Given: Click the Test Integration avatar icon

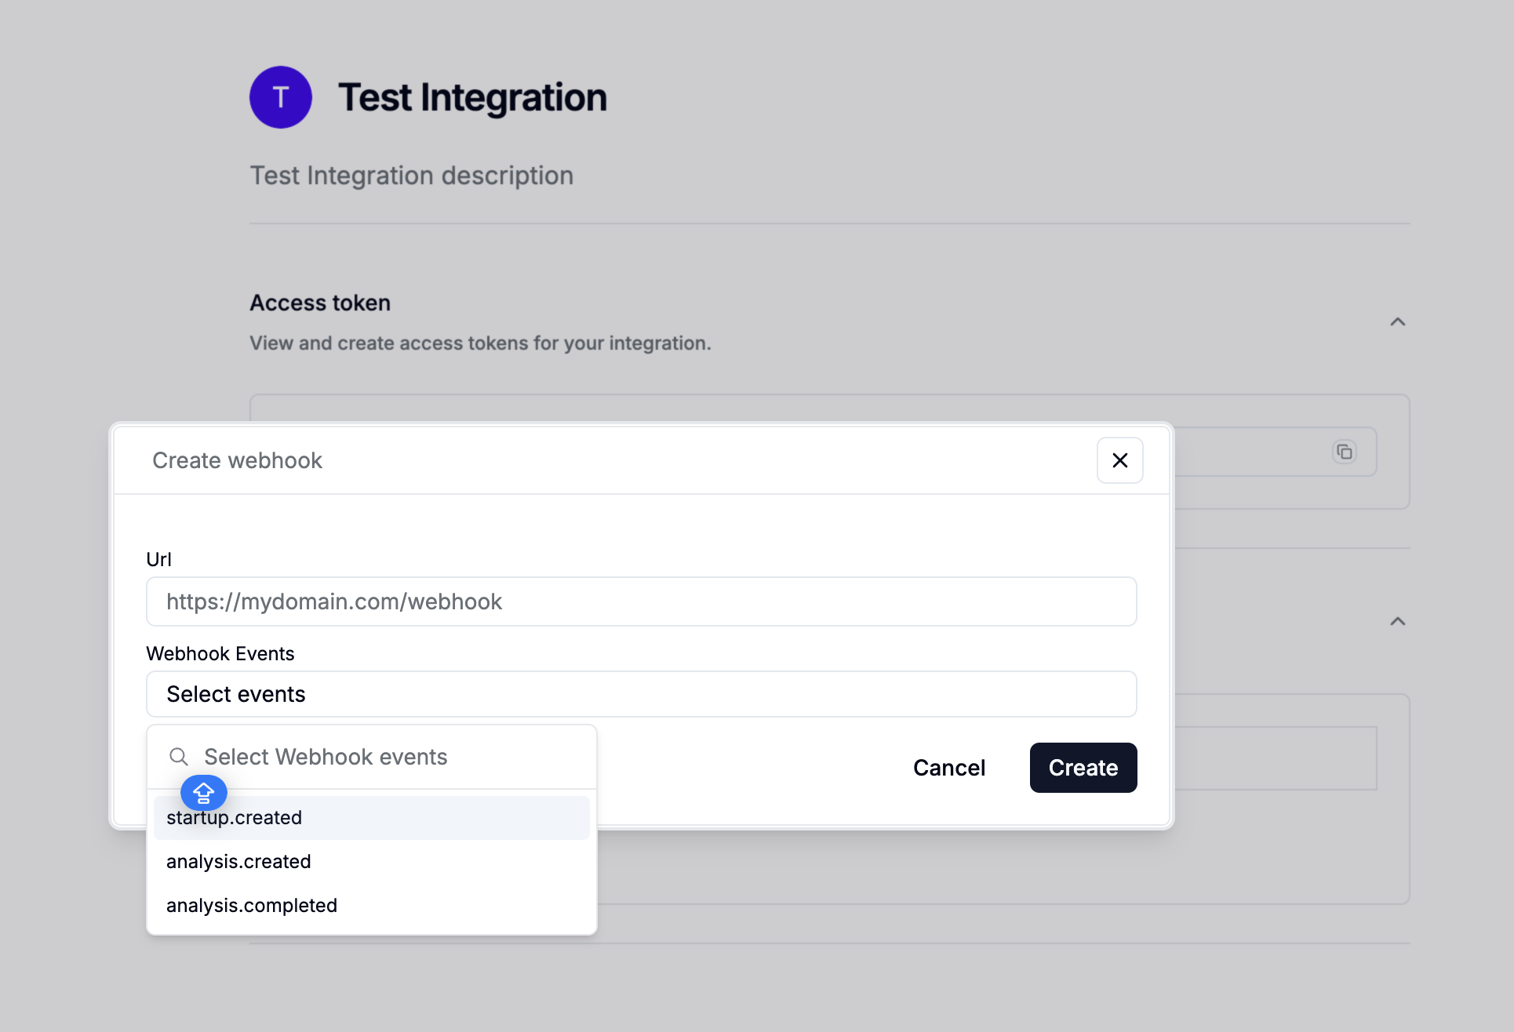Looking at the screenshot, I should point(280,96).
